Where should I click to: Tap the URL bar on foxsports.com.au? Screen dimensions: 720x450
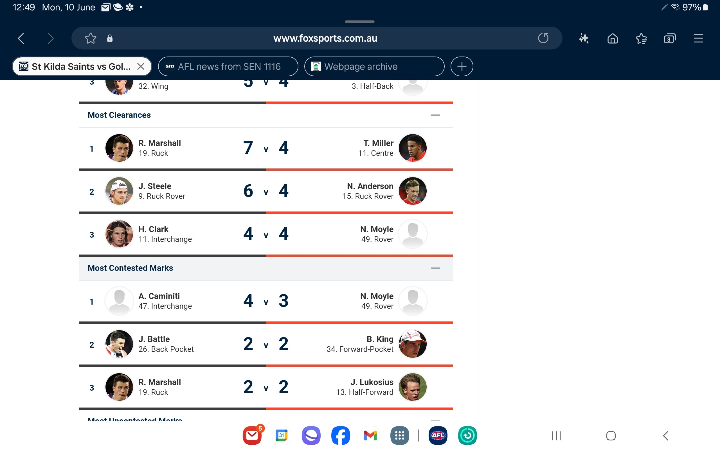325,38
